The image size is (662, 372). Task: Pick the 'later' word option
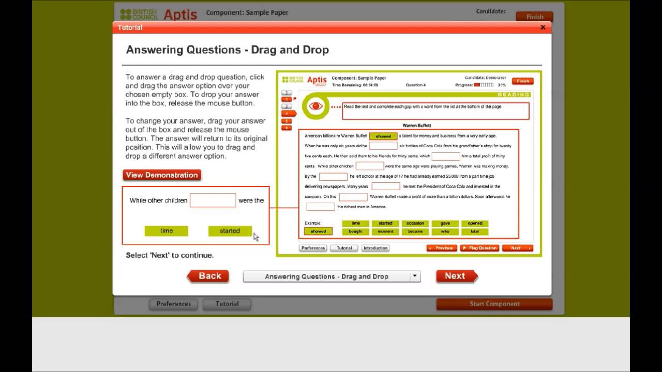coord(475,231)
